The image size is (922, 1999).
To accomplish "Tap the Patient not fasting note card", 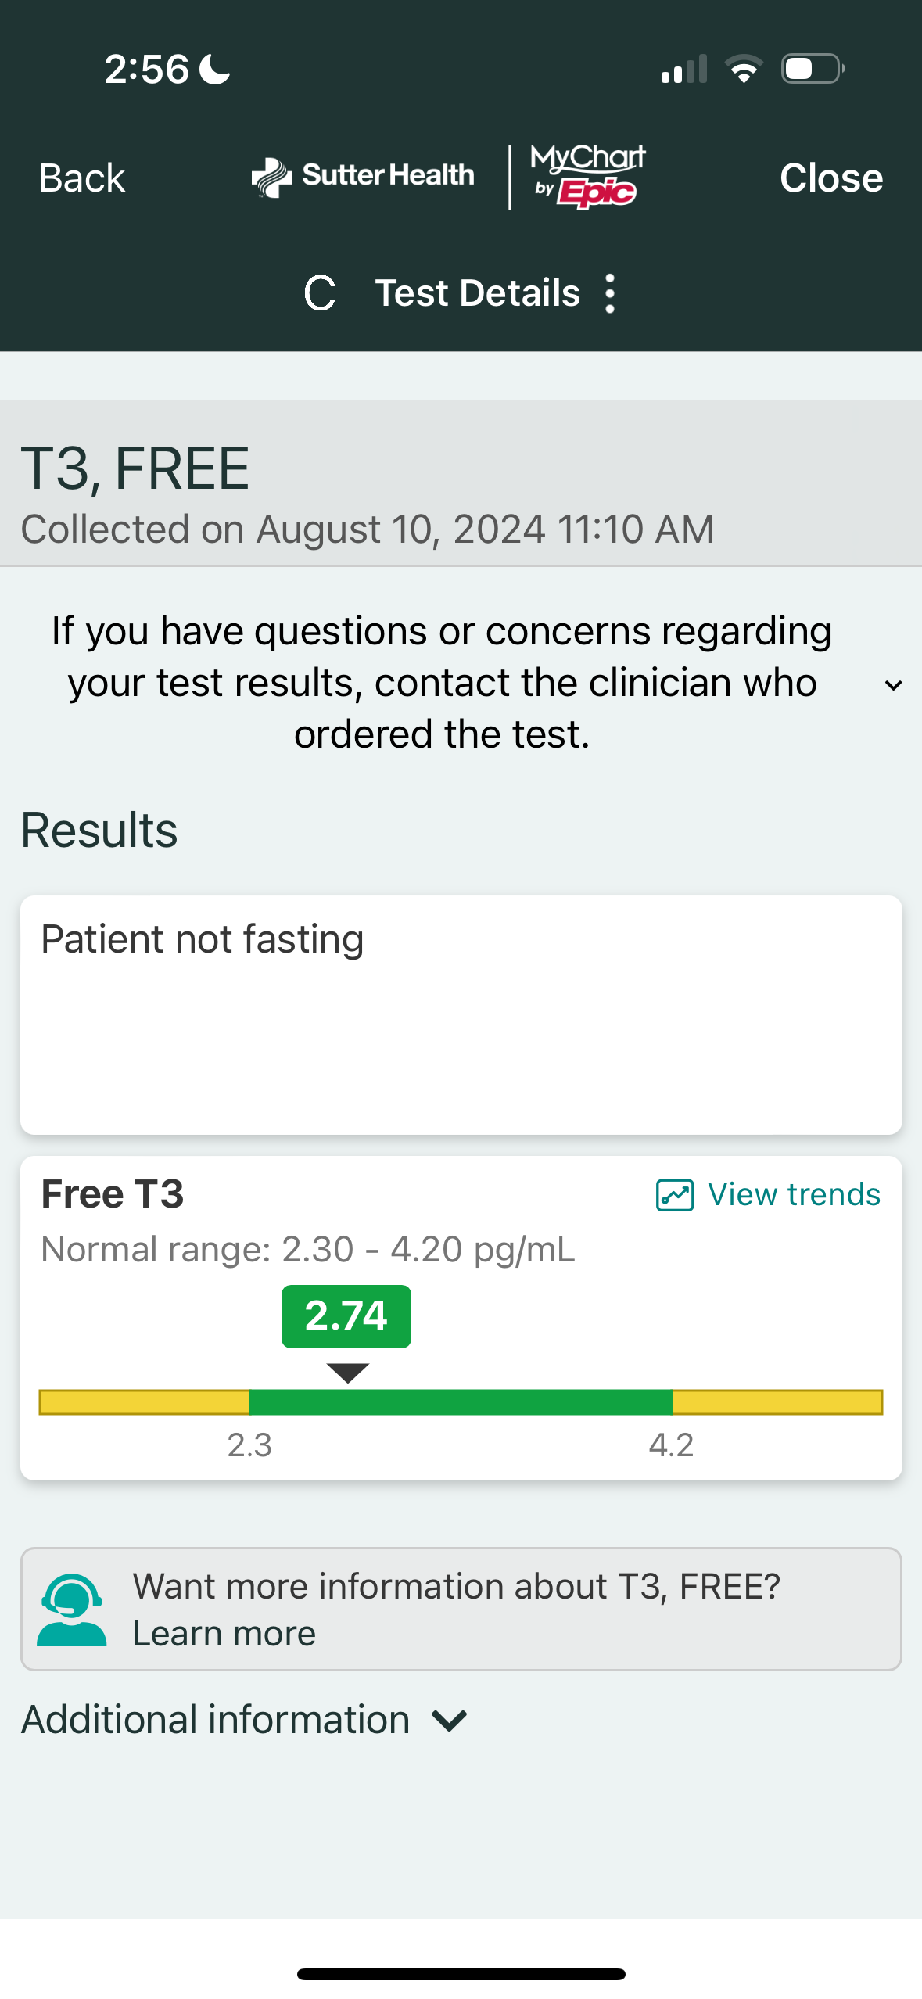I will click(x=461, y=1014).
